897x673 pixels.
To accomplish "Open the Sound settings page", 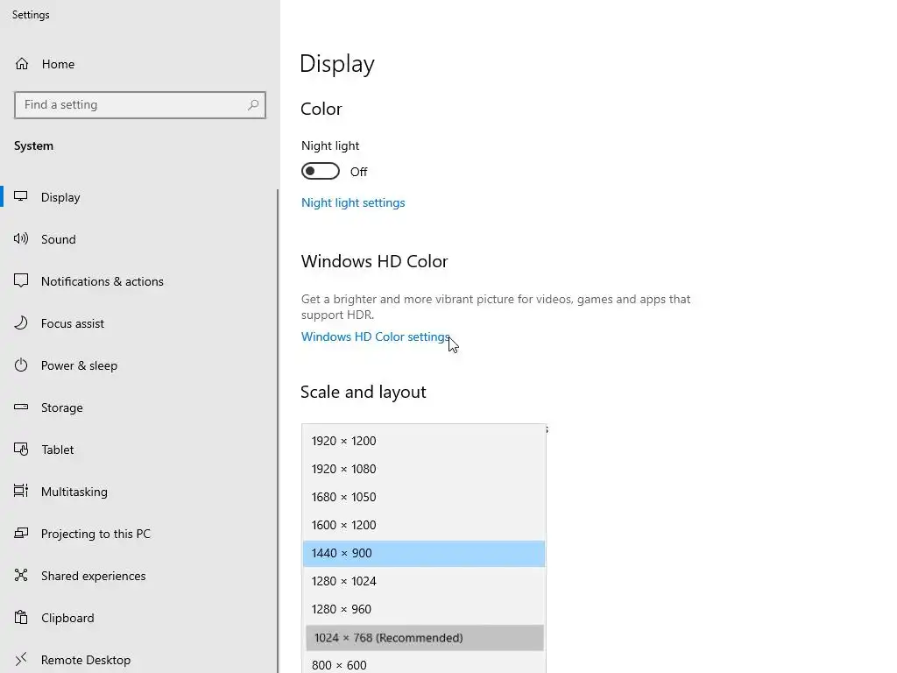I will (x=139, y=239).
